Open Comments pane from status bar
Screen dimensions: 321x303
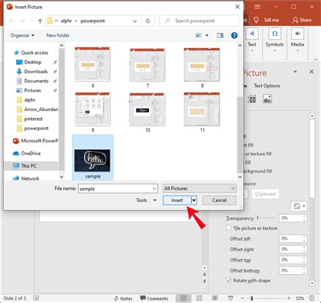(x=154, y=298)
